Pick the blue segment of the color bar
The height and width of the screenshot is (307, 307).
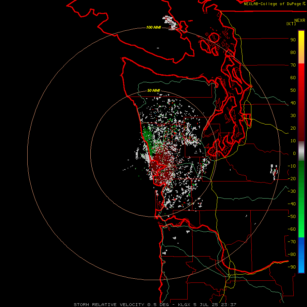pyautogui.click(x=301, y=255)
